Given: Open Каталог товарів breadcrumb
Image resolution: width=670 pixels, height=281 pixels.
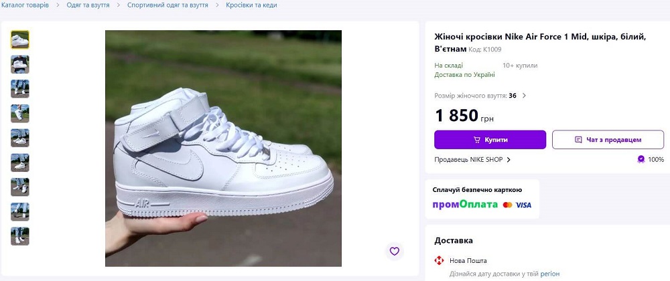Looking at the screenshot, I should 25,5.
